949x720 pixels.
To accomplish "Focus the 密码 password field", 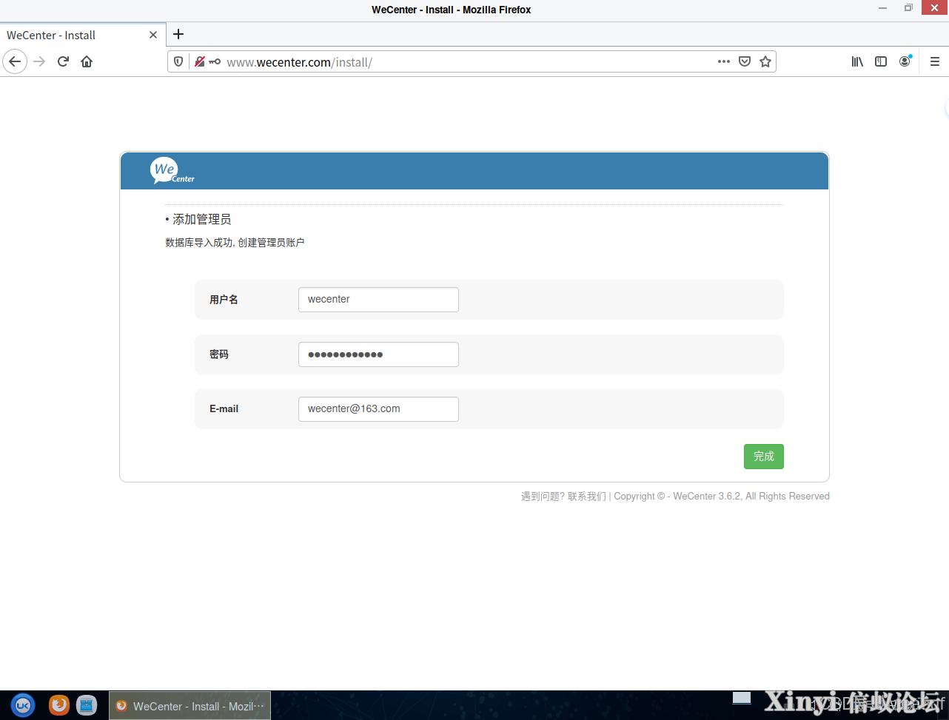I will point(378,354).
